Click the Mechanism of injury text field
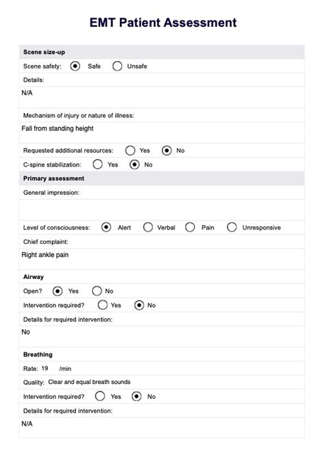Viewport: 325px width, 460px height. click(x=162, y=132)
